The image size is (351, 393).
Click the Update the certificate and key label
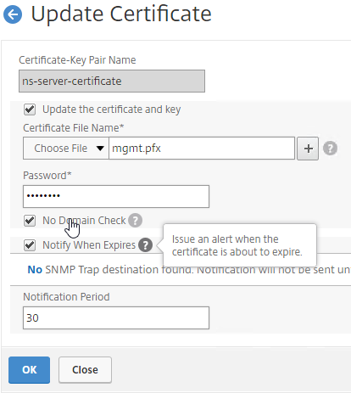112,109
